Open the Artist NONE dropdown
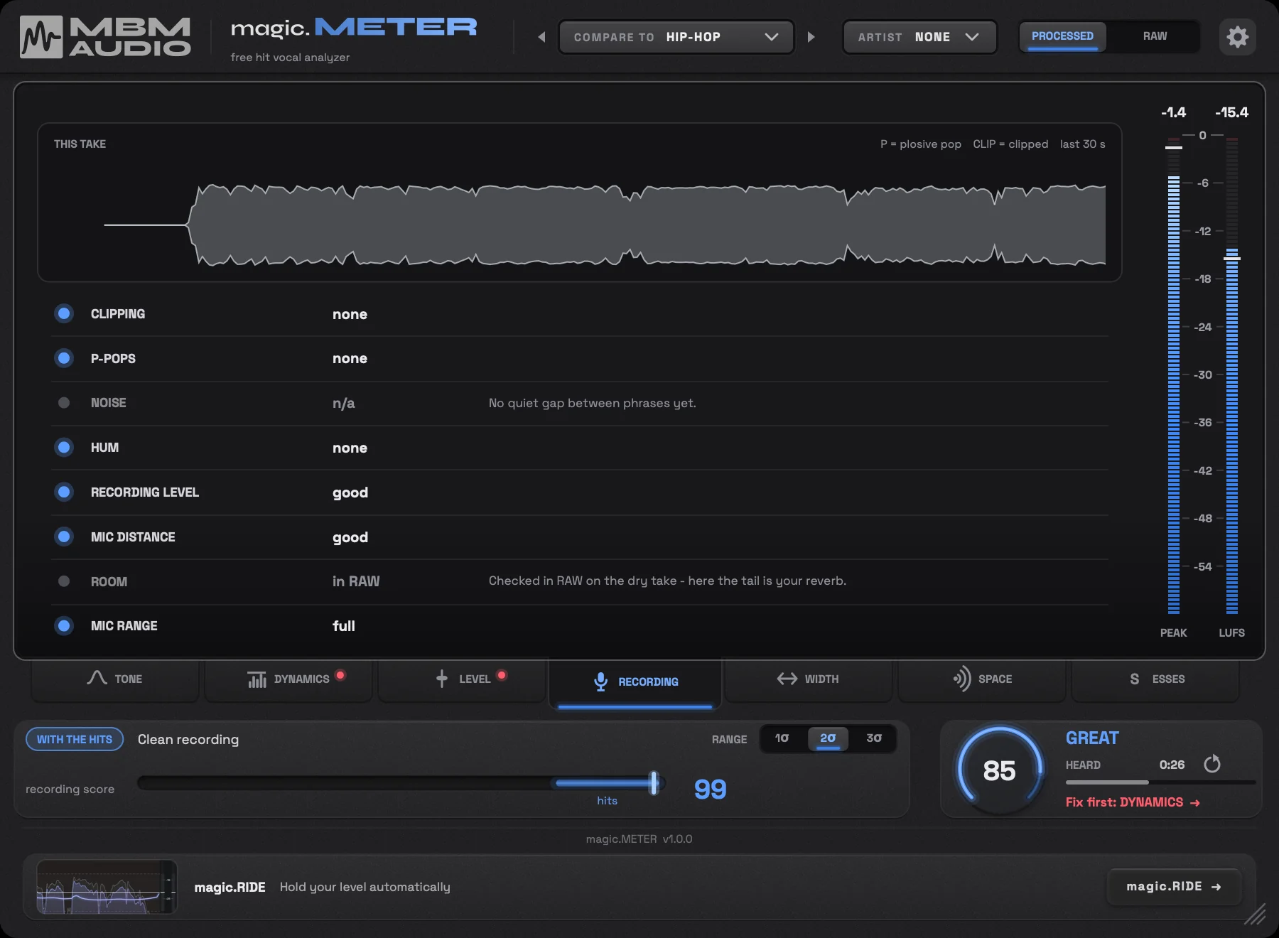 click(x=919, y=37)
